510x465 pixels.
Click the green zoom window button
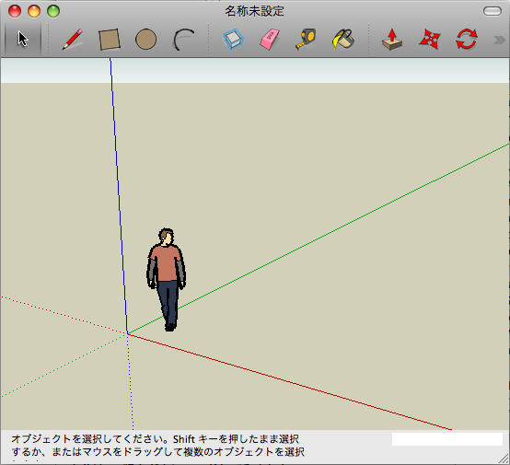tap(53, 11)
